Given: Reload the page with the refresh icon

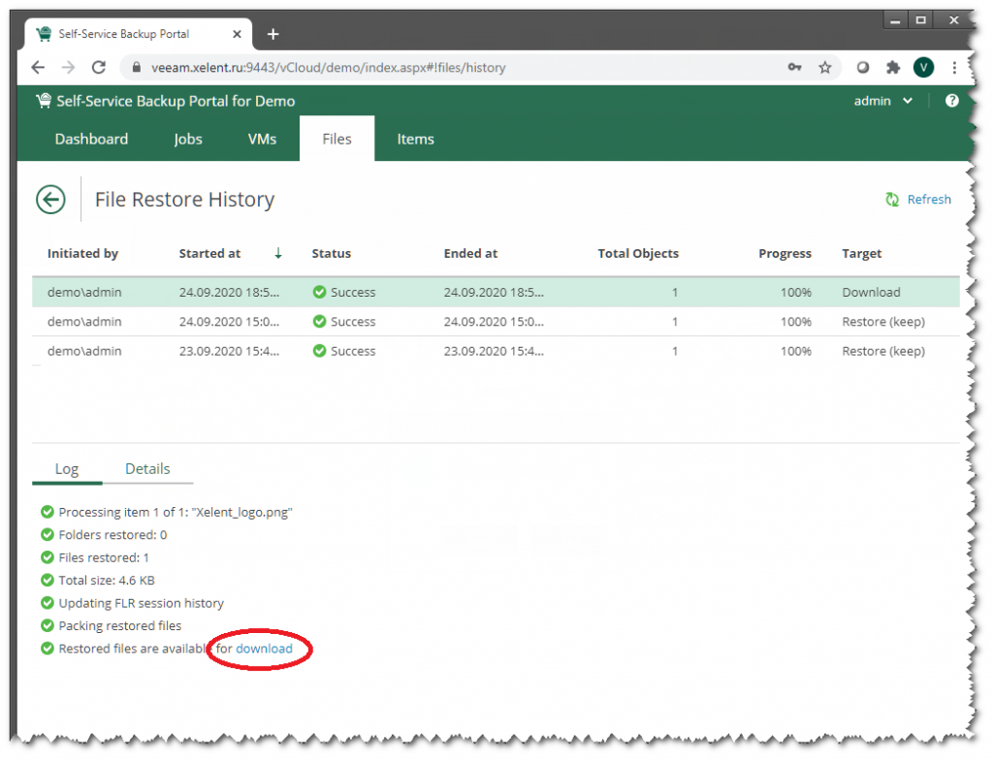Looking at the screenshot, I should (99, 67).
